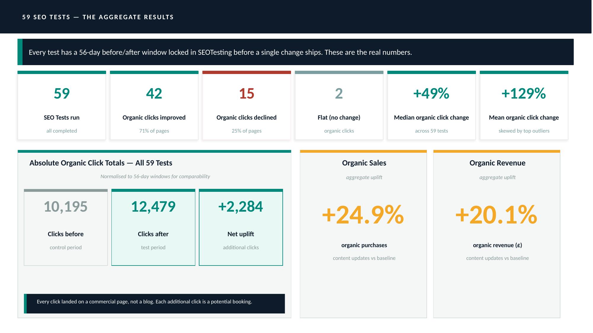The image size is (593, 333).
Task: Select 'aggregate uplift' under Organic Sales
Action: (364, 177)
